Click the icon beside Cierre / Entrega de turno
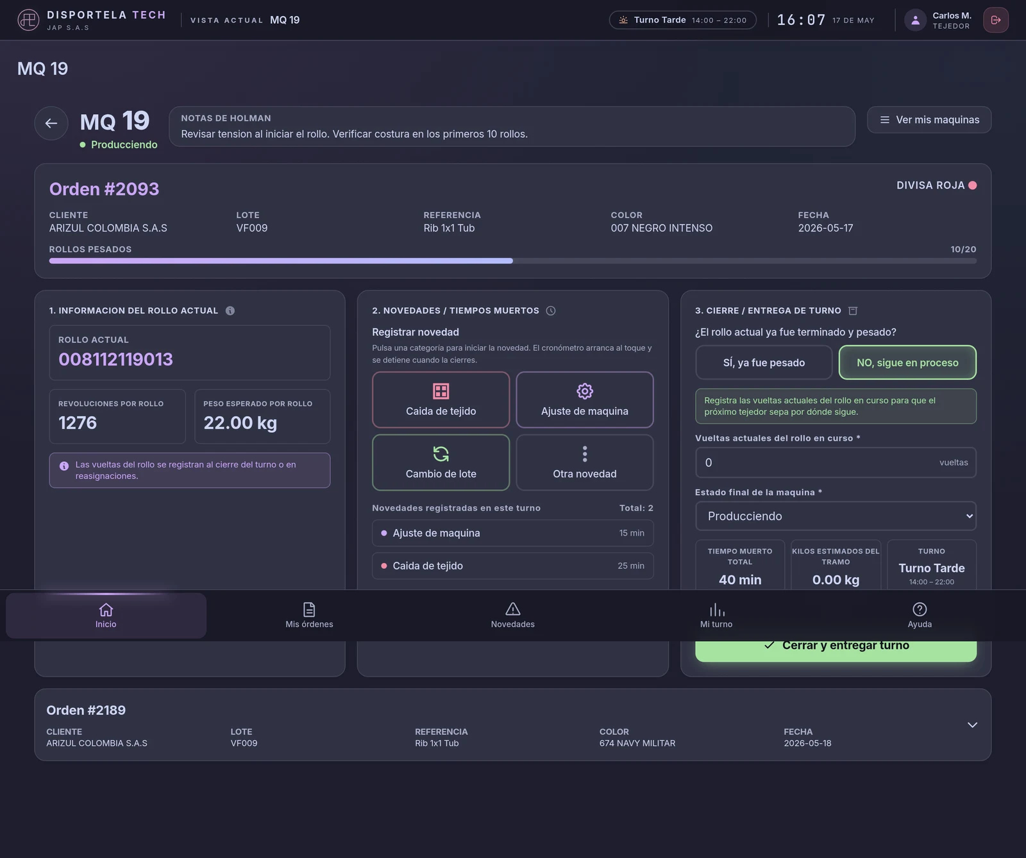This screenshot has width=1026, height=858. (853, 310)
